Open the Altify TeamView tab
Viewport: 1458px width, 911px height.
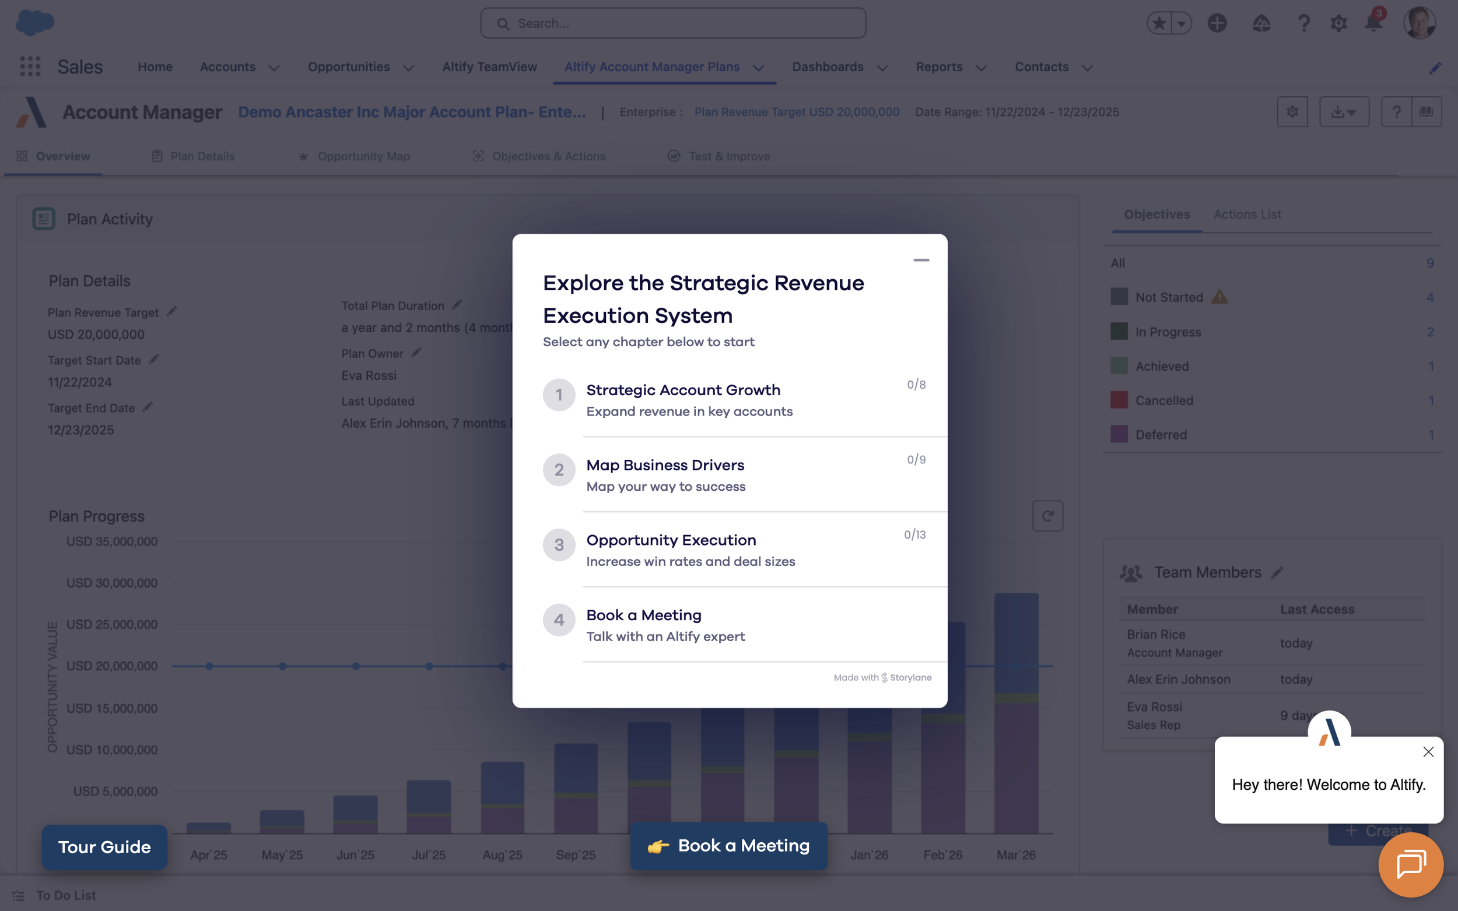[x=489, y=67]
